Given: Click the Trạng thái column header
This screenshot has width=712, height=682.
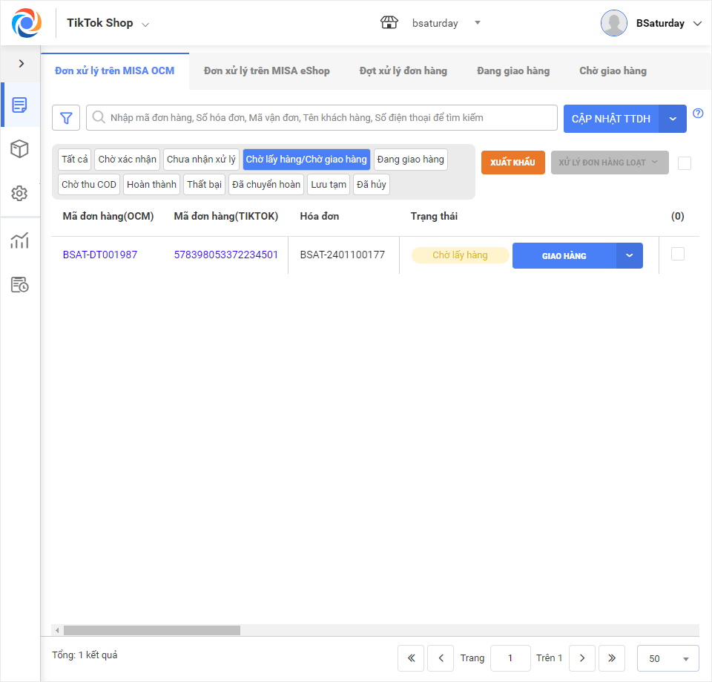Looking at the screenshot, I should (434, 216).
